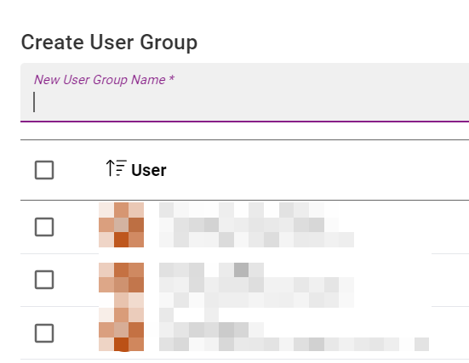Screen dimensions: 469x363
Task: Sort the list by User column header
Action: click(x=149, y=170)
